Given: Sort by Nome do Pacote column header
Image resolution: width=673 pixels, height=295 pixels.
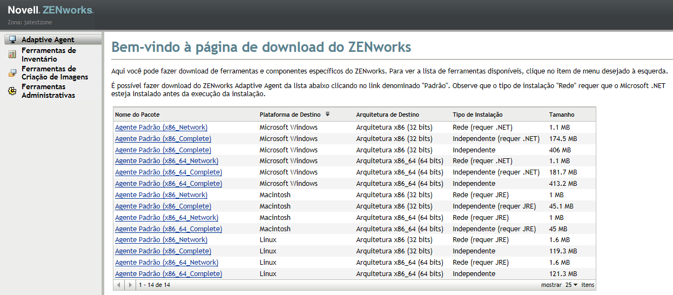Looking at the screenshot, I should tap(137, 115).
